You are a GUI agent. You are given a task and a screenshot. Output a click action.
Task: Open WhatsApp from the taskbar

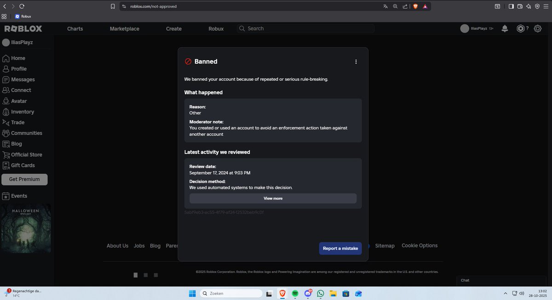(x=320, y=293)
